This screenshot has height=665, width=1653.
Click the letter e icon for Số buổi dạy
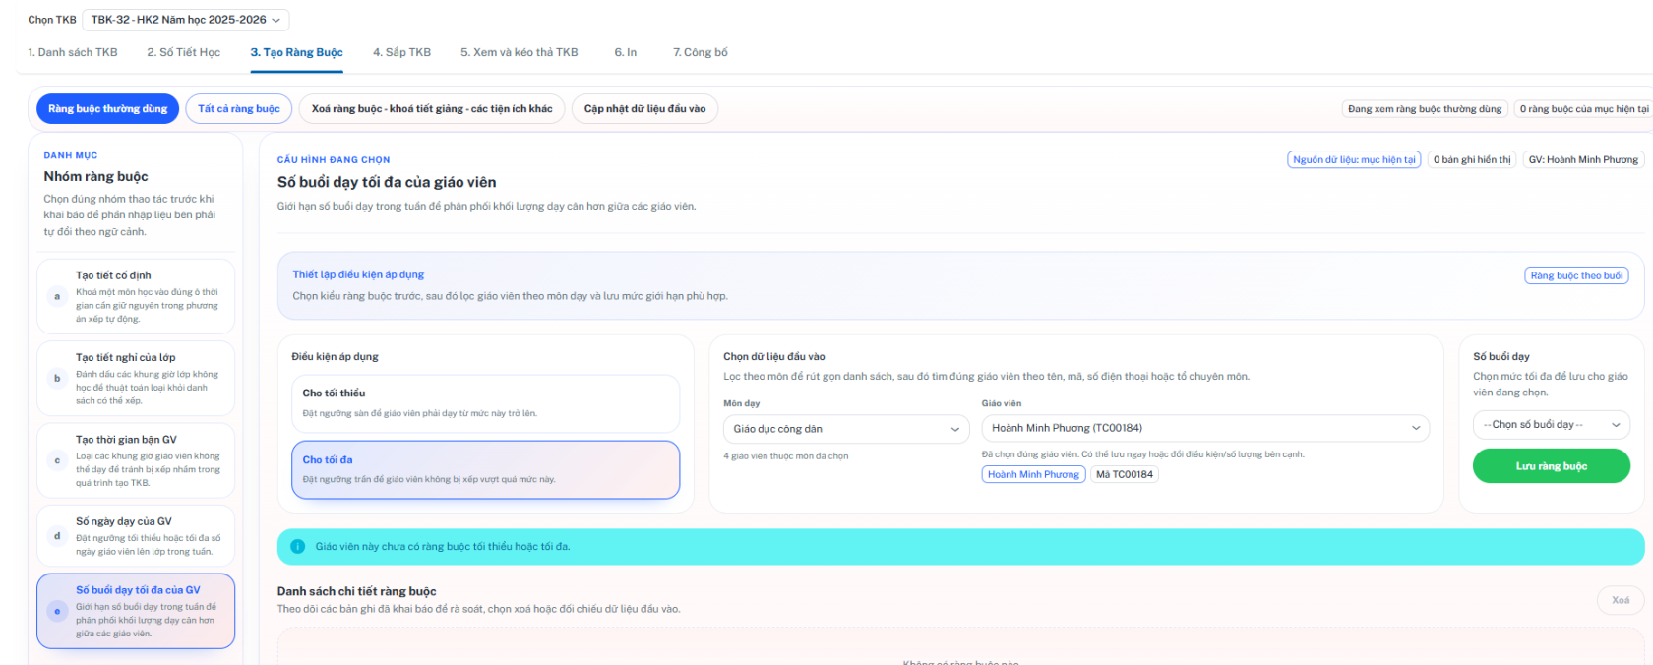click(57, 611)
